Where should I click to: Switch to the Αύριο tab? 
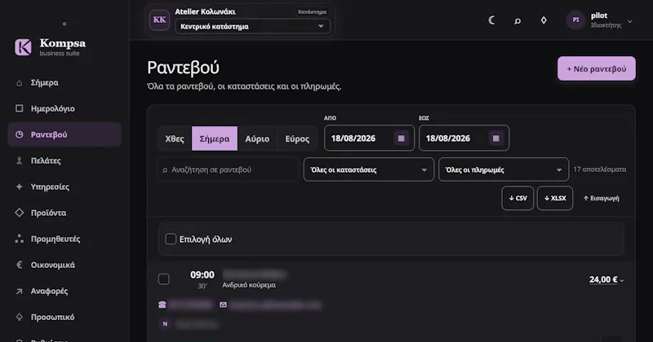pos(257,138)
